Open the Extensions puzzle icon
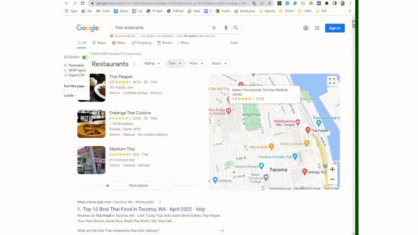This screenshot has width=418, height=235. 327,3
